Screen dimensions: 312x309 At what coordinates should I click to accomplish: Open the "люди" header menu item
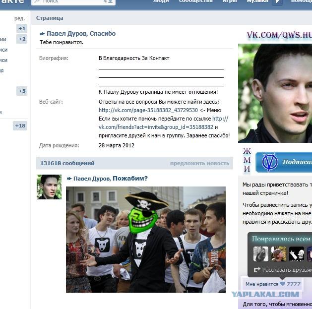click(x=161, y=1)
